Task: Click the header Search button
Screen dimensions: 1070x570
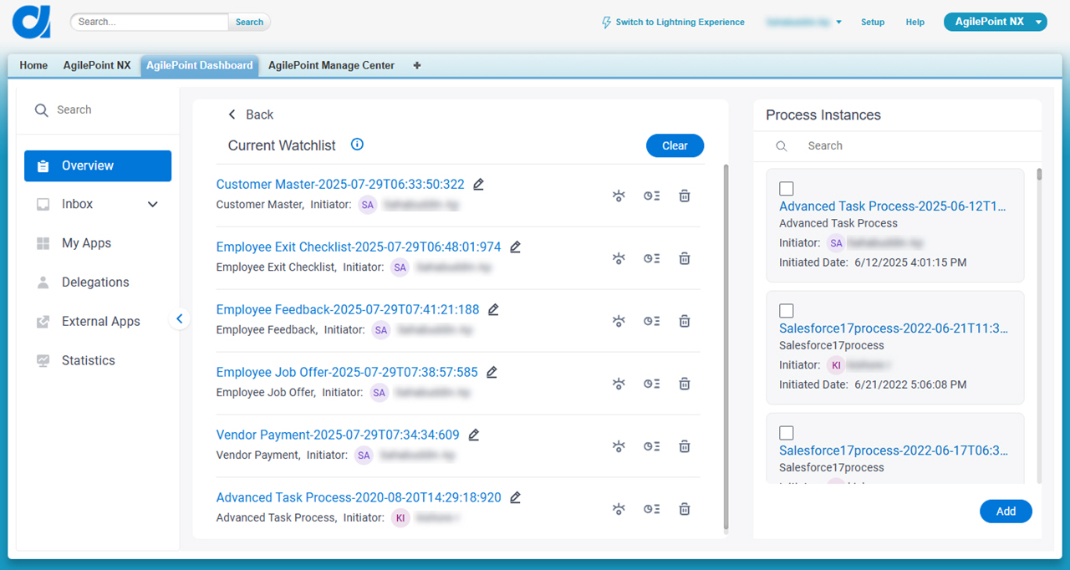Action: [249, 22]
